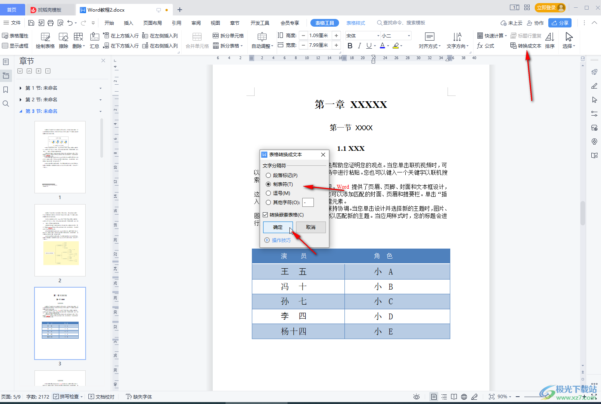The width and height of the screenshot is (601, 404).
Task: Click 协作 (Collaborate) button
Action: 535,23
